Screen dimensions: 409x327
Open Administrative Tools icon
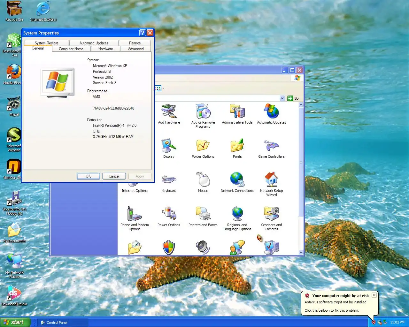click(x=237, y=114)
